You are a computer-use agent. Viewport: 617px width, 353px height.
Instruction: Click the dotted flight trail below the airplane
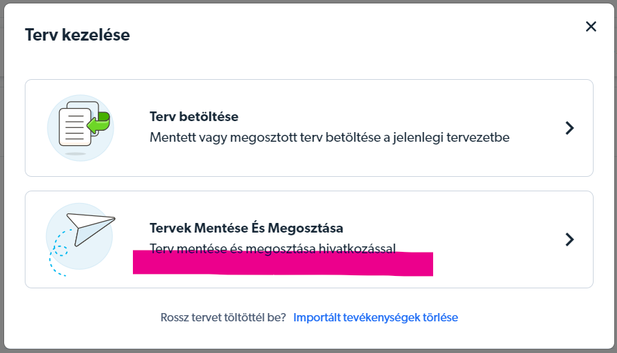pos(59,253)
